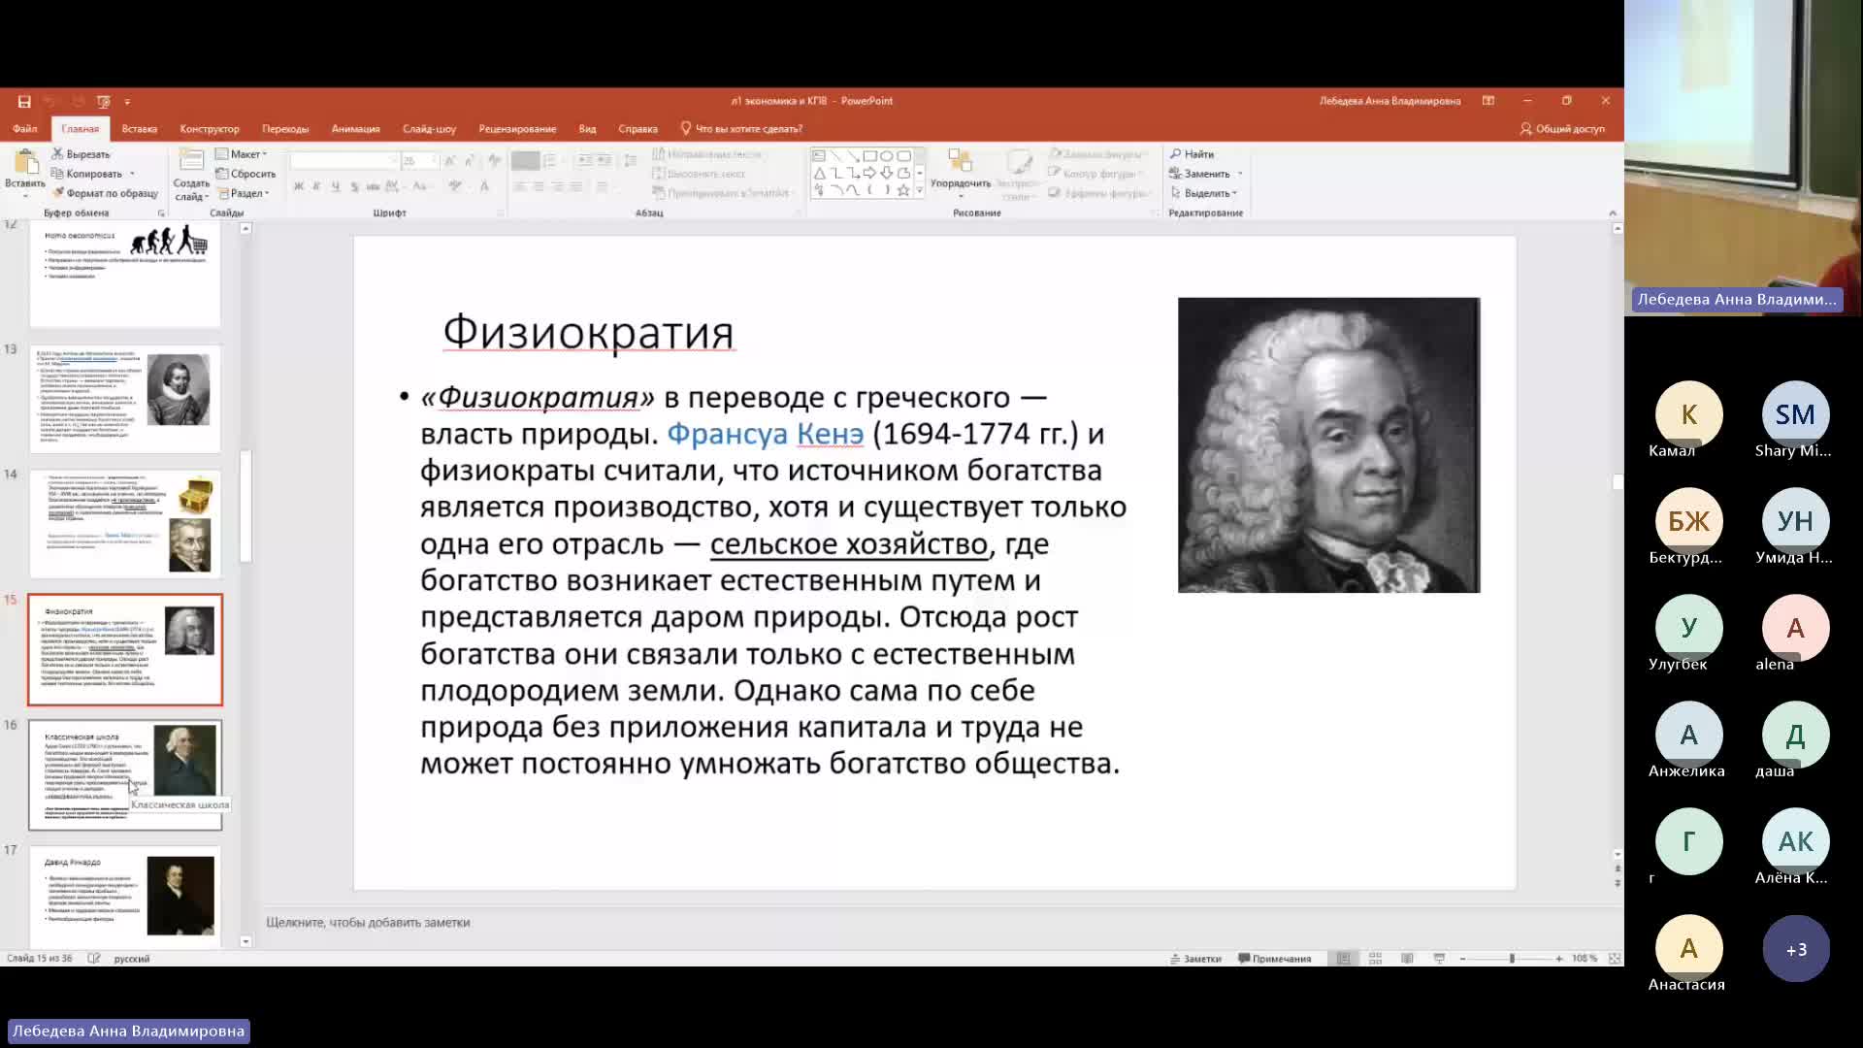This screenshot has width=1863, height=1048.
Task: Open the Макет layout dropdown
Action: (241, 154)
